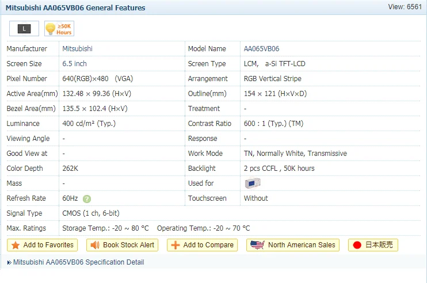Click the Signal Type label

24,213
